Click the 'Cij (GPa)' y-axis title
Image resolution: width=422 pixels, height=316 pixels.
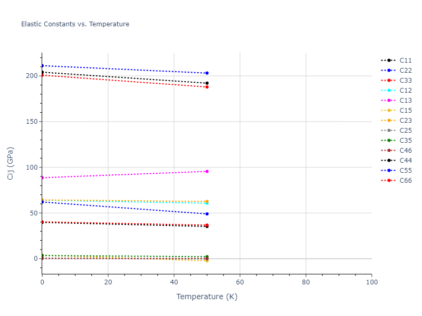click(11, 163)
